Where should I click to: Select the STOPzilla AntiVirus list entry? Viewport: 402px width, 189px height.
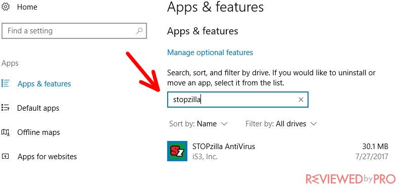[x=278, y=151]
